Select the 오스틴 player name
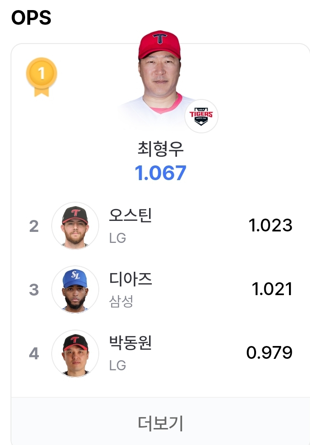This screenshot has width=310, height=445. (x=130, y=215)
